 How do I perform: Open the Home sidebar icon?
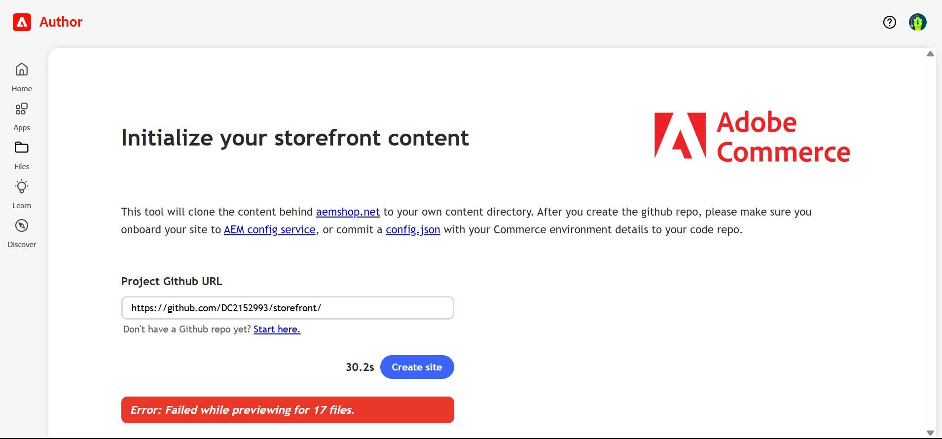click(22, 70)
